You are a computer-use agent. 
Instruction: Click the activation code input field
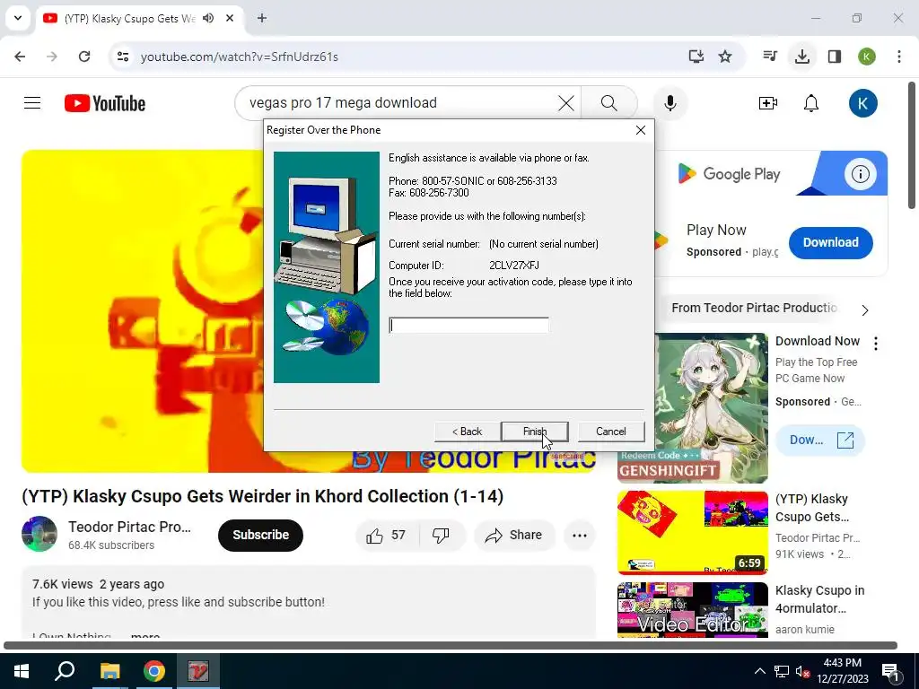click(468, 325)
